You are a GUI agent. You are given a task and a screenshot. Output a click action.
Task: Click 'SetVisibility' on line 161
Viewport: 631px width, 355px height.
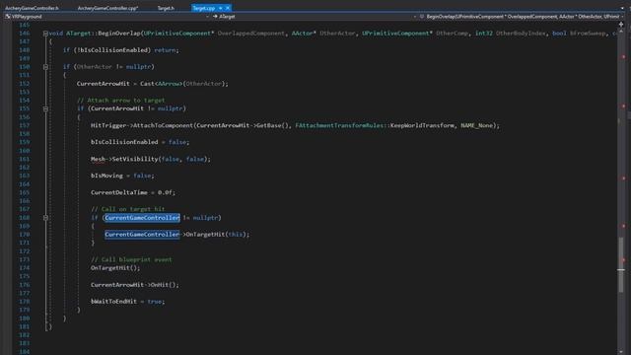click(135, 159)
